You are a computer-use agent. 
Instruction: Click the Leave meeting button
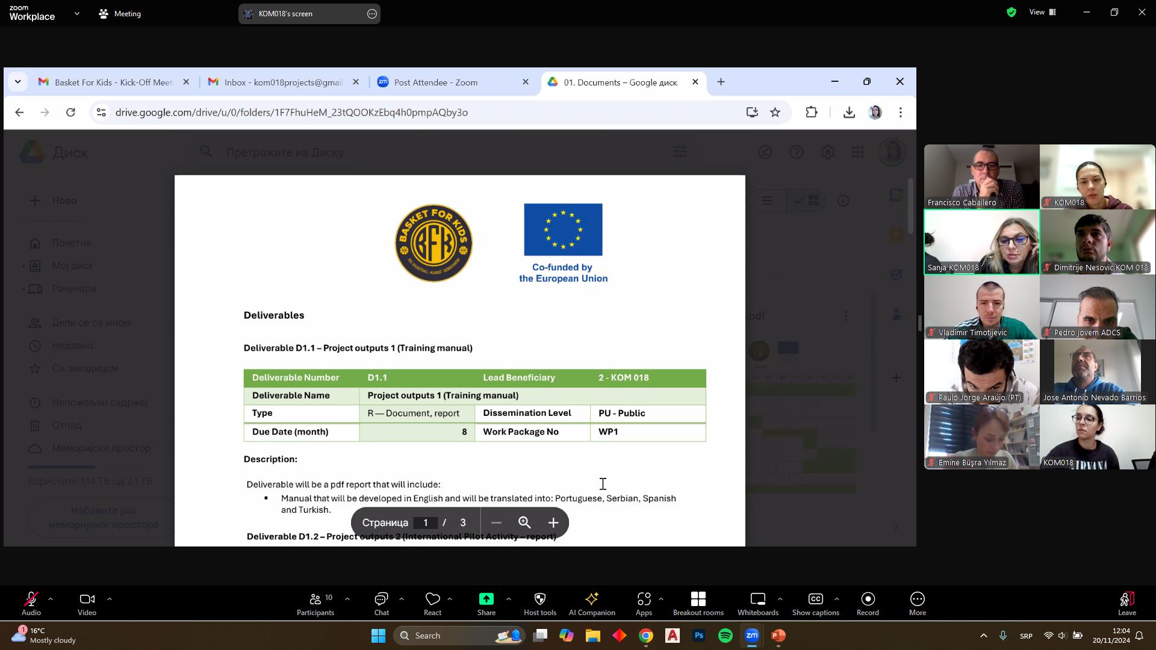pyautogui.click(x=1127, y=604)
